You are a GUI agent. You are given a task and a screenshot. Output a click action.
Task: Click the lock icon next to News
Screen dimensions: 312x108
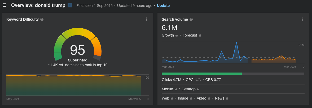(x=227, y=98)
